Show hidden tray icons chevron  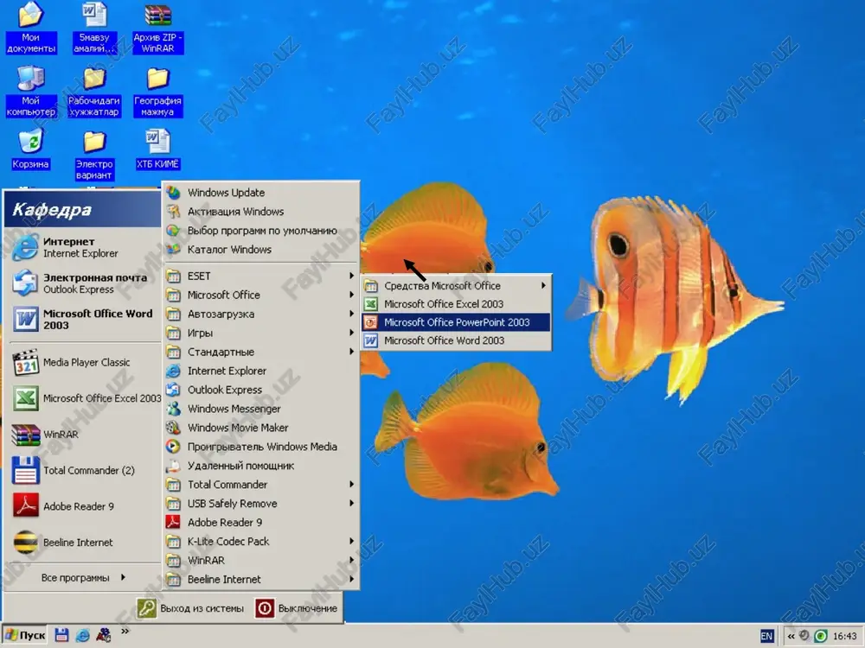click(x=791, y=637)
